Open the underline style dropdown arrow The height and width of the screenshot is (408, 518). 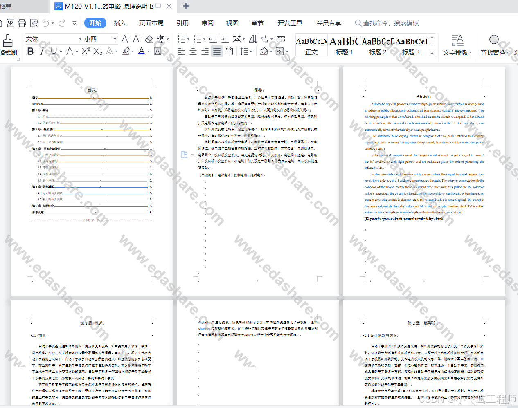coord(61,52)
